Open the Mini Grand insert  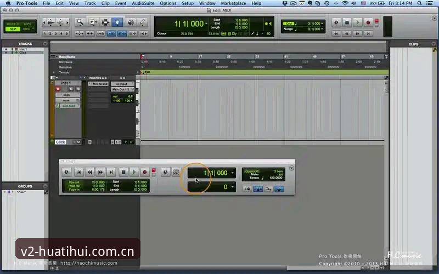tap(99, 84)
